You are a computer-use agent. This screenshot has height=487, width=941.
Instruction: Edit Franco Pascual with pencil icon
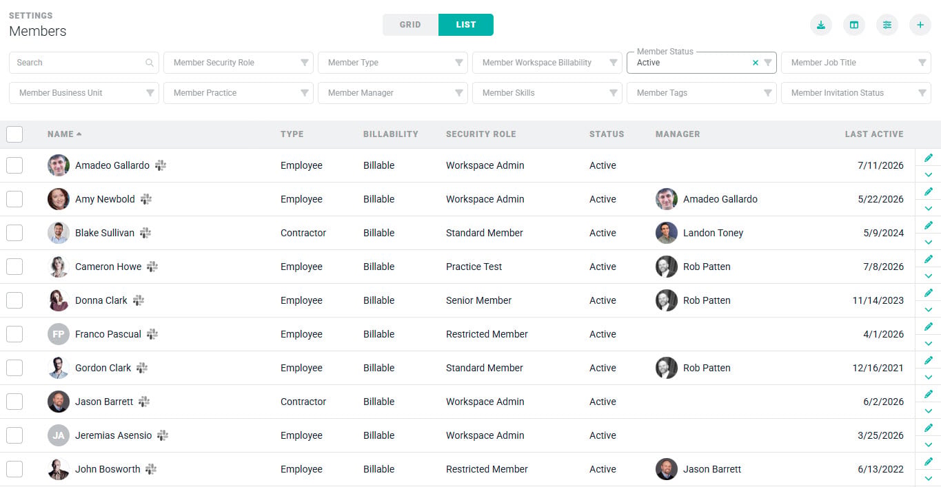(x=929, y=327)
